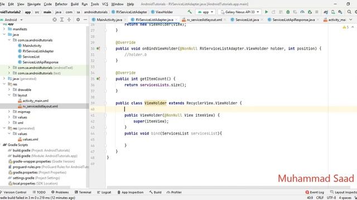This screenshot has width=357, height=200.
Task: Open the Refactor menu
Action: 61,4
